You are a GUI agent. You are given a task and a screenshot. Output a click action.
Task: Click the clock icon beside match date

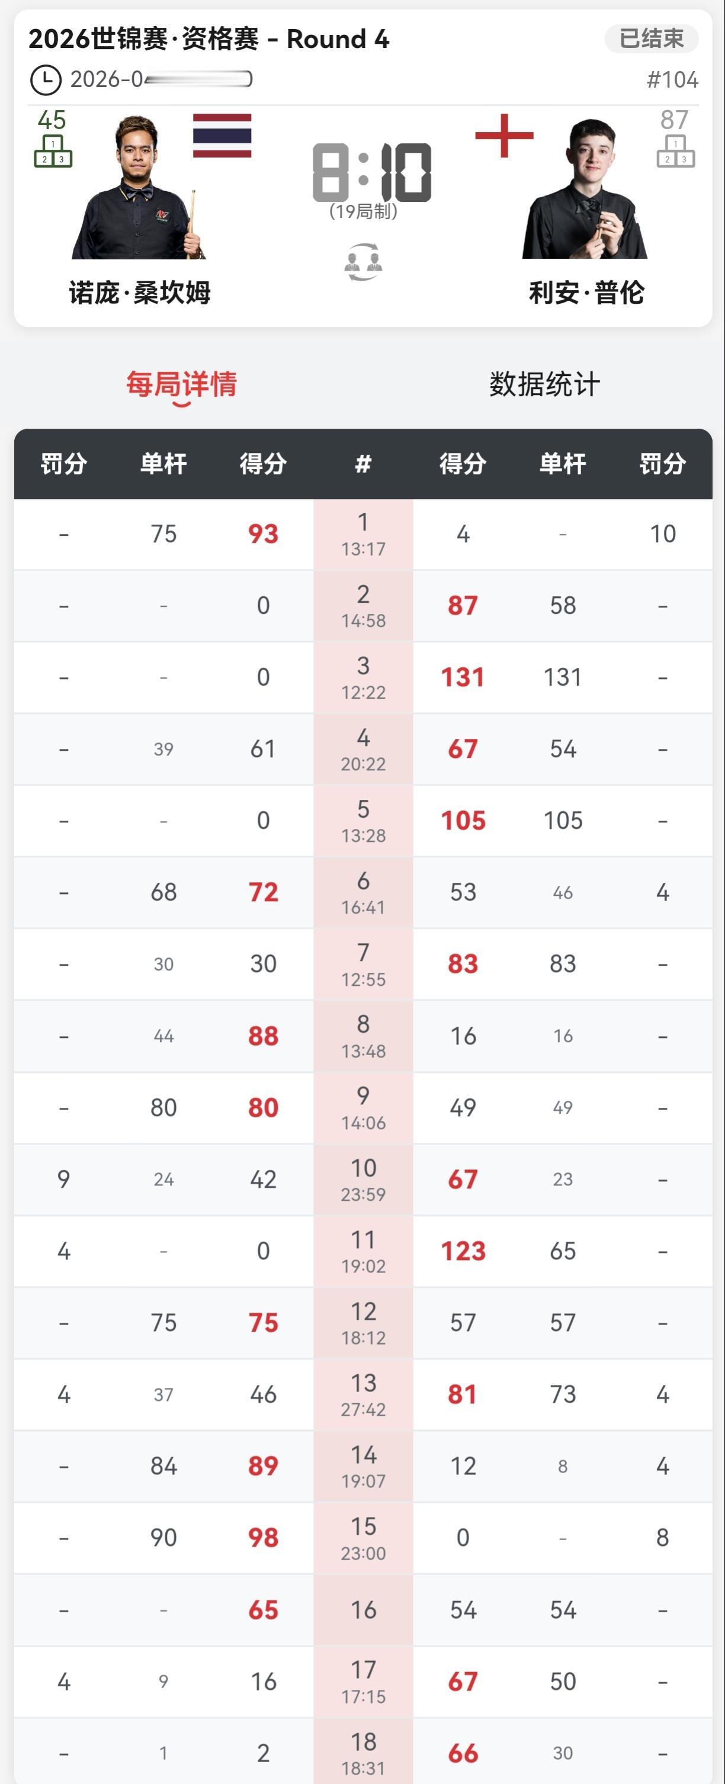[x=46, y=80]
